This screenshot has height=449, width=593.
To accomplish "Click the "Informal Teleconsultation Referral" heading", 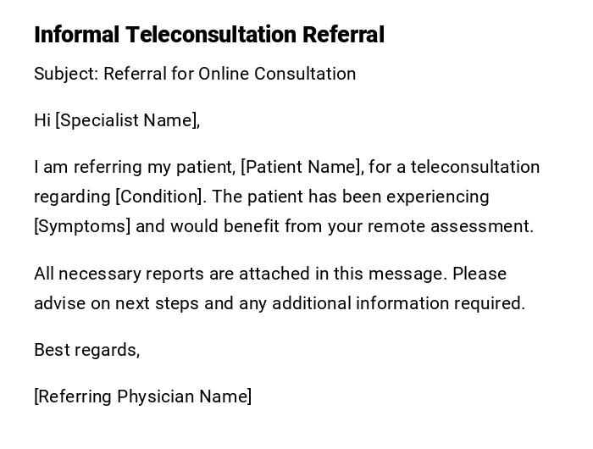I will pos(208,35).
